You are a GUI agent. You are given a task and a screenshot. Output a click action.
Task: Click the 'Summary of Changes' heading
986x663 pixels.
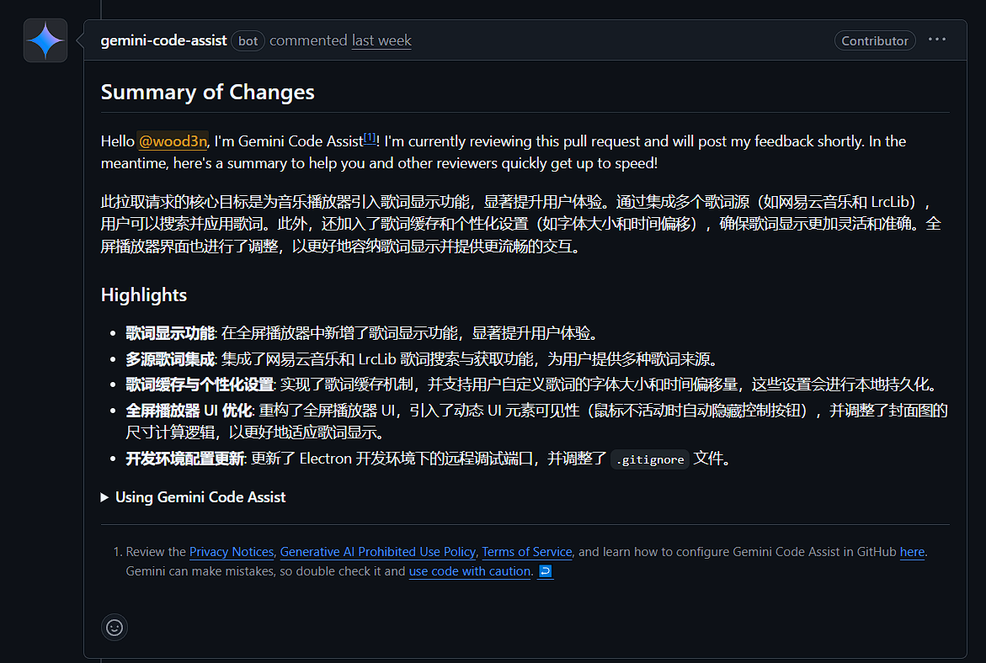pos(208,93)
